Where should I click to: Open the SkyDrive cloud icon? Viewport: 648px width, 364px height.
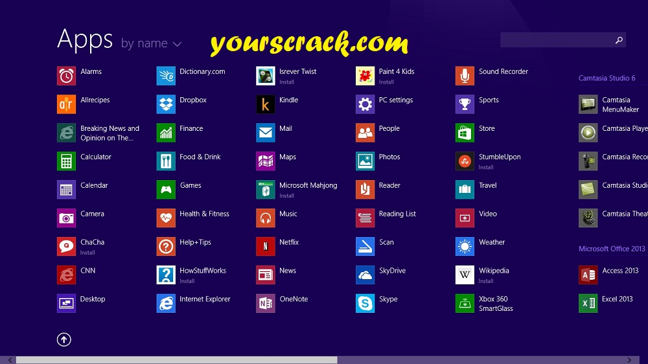[x=365, y=275]
